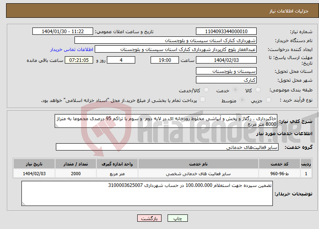Click the buyer organization name field
Image resolution: width=319 pixels, height=229 pixels.
(166, 40)
